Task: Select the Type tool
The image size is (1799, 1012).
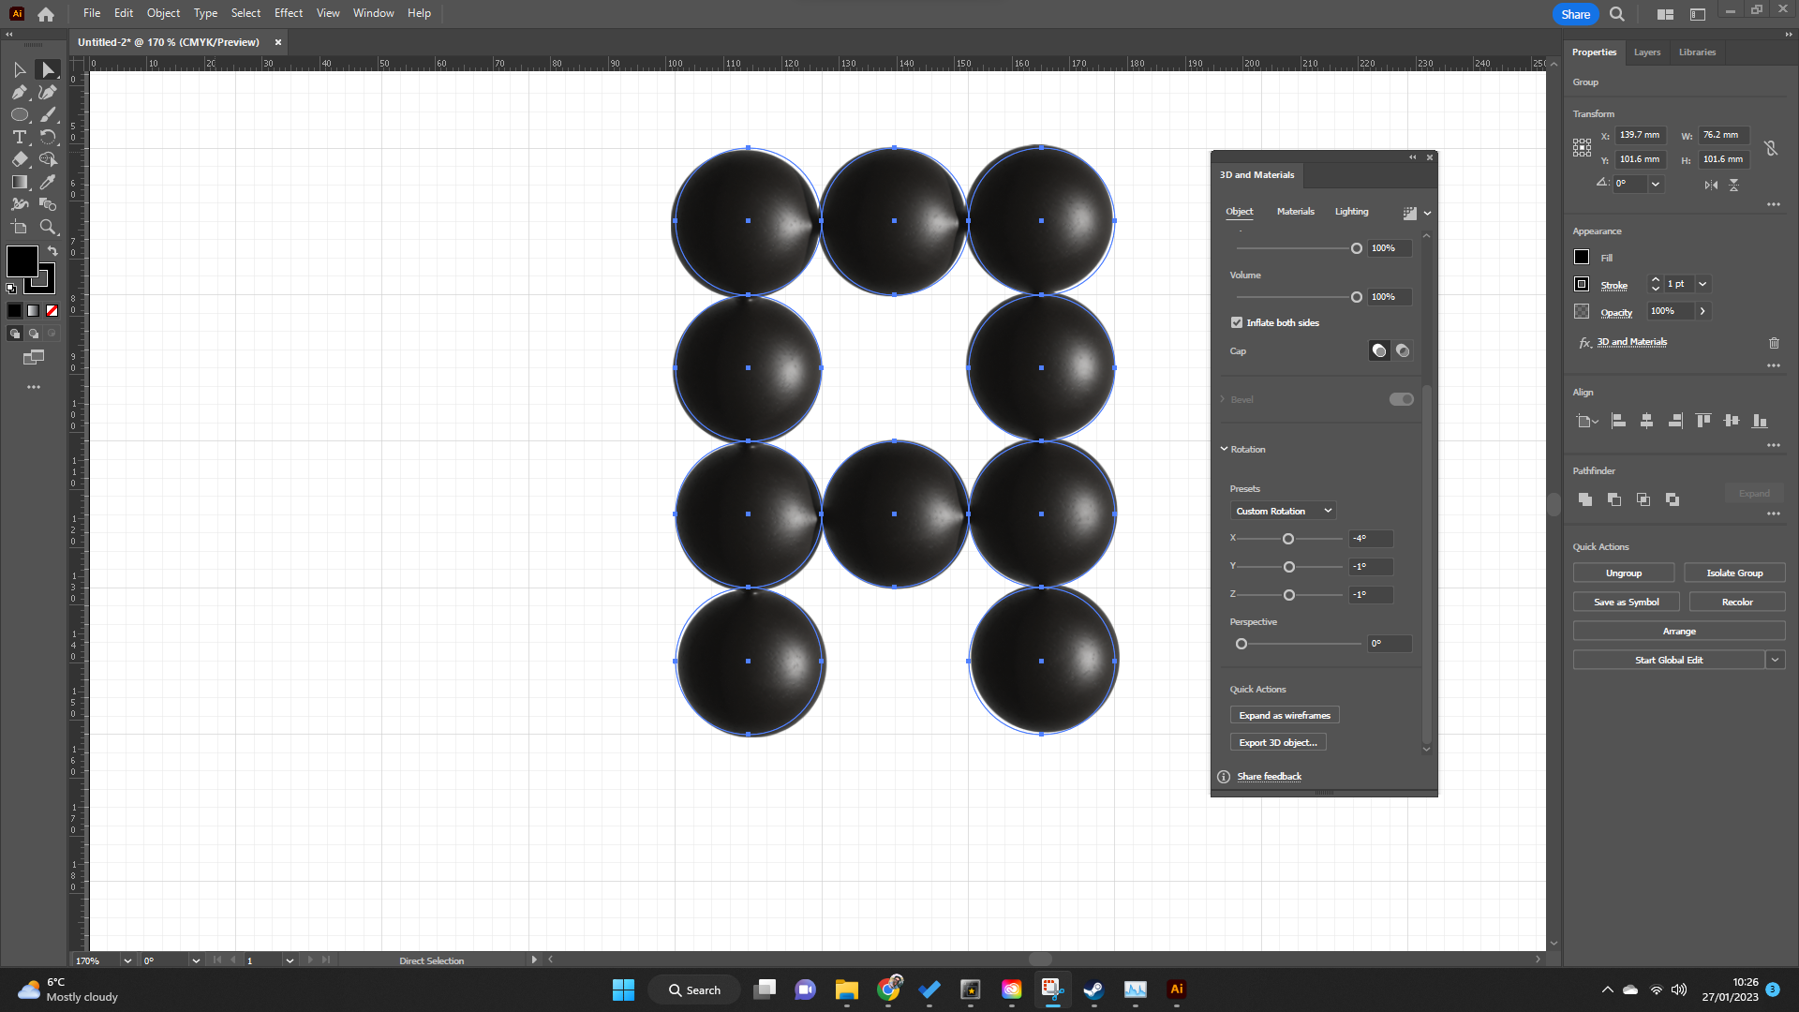Action: 19,137
